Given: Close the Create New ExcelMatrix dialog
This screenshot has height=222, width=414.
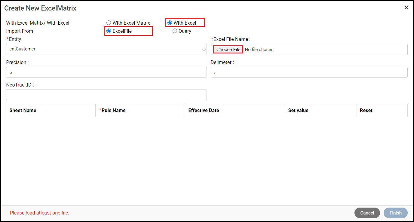Looking at the screenshot, I should point(406,8).
